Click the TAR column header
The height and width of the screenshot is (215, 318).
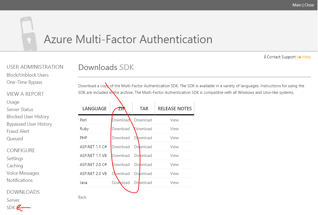pyautogui.click(x=144, y=109)
